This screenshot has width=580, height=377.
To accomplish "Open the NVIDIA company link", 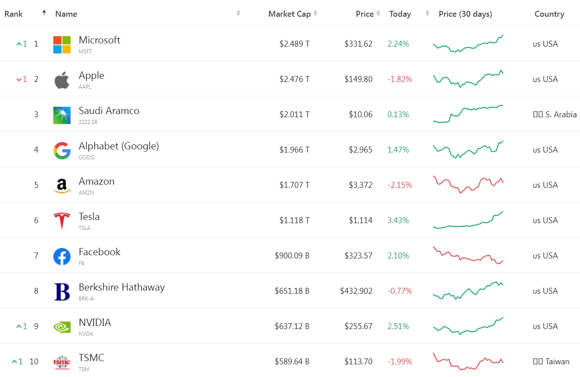I will click(x=95, y=322).
